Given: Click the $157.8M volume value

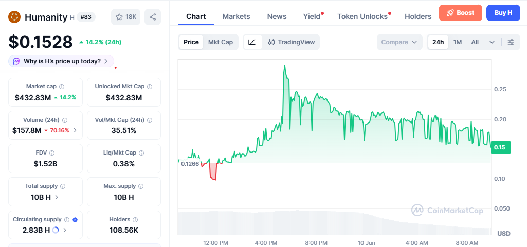Looking at the screenshot, I should coord(27,130).
